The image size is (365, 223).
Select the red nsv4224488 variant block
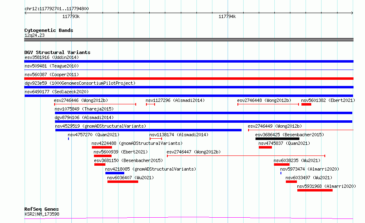click(x=102, y=147)
